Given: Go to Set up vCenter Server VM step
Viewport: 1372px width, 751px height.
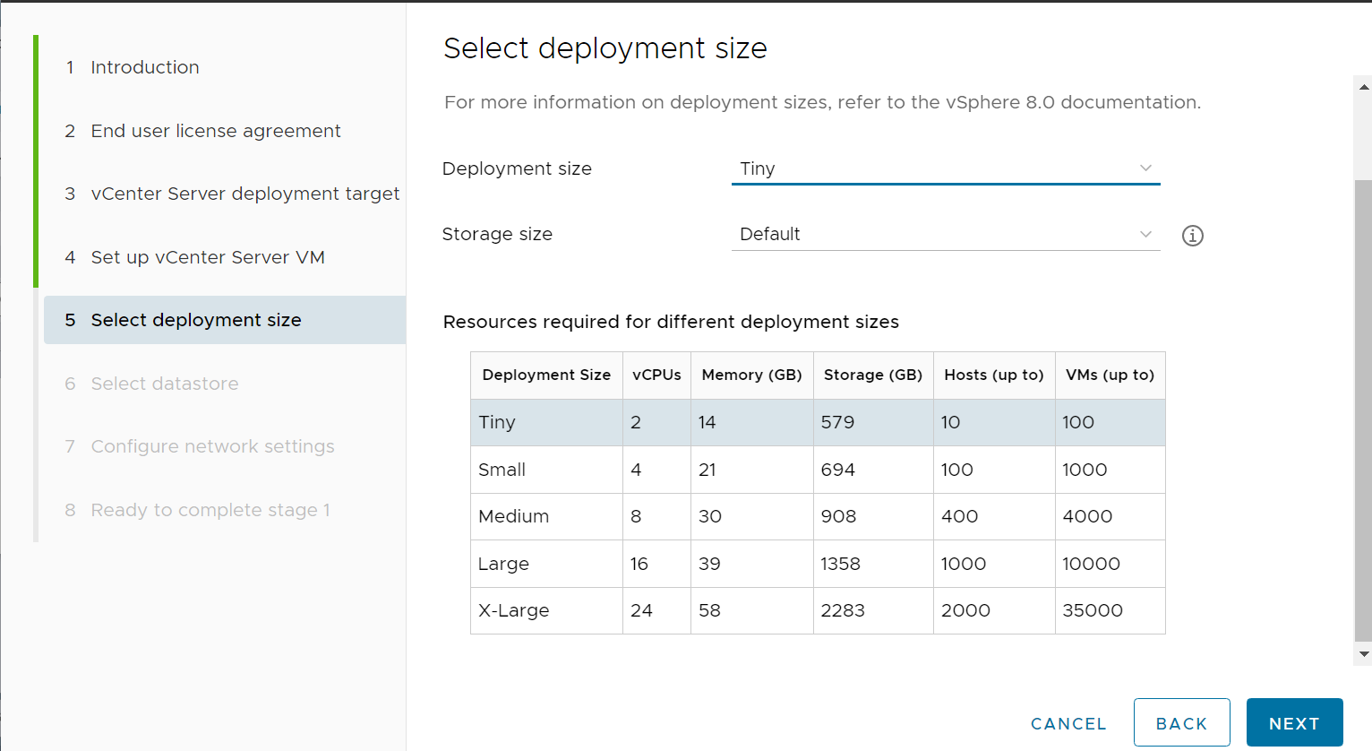Looking at the screenshot, I should point(207,257).
